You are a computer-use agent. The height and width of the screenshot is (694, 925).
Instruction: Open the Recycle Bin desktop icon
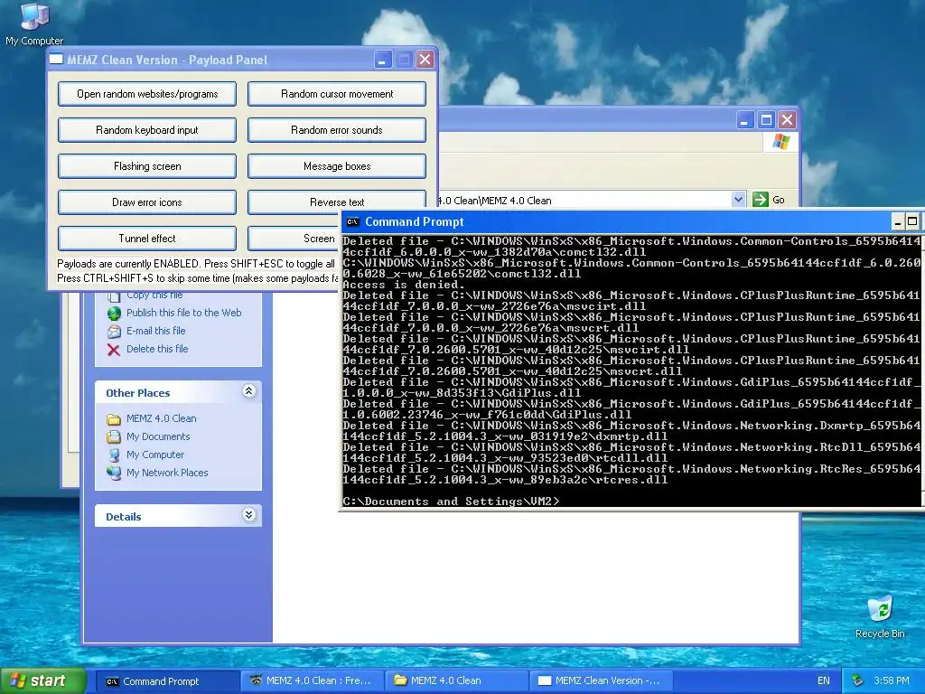tap(880, 617)
